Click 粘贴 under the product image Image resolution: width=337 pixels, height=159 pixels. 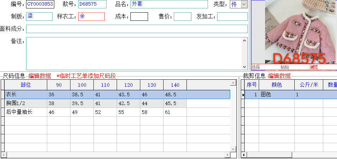(x=284, y=67)
